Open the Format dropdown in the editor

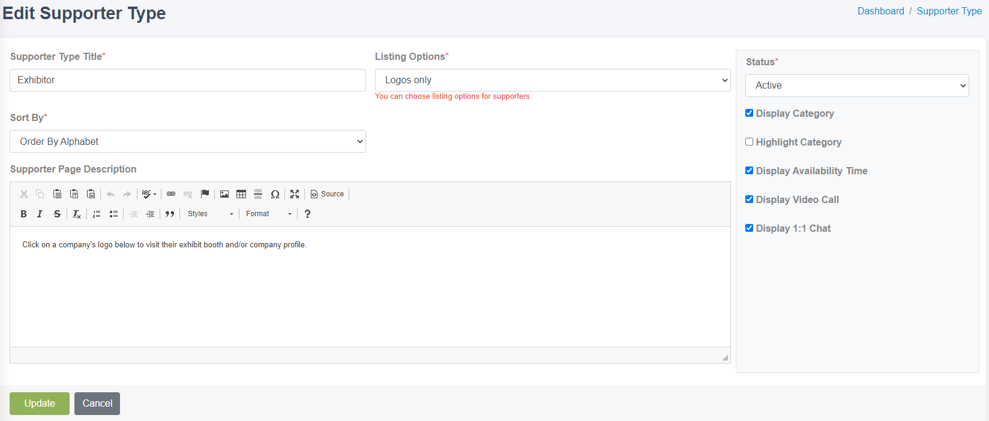point(268,214)
